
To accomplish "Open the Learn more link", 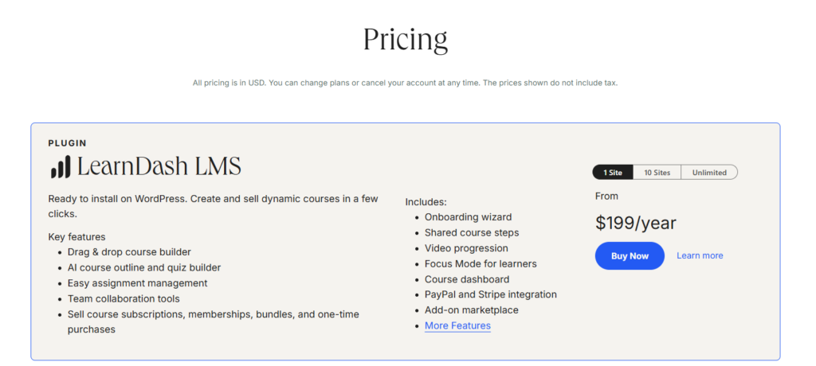I will (x=700, y=255).
